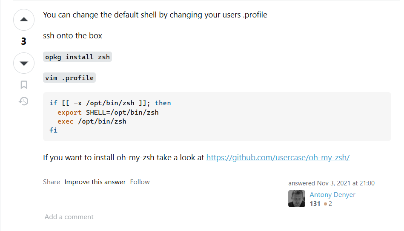
Task: Click the vote count 3
Action: [24, 41]
